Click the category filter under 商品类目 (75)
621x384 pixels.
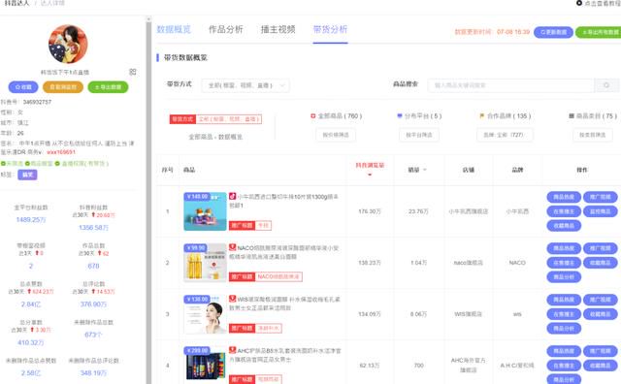click(x=593, y=135)
